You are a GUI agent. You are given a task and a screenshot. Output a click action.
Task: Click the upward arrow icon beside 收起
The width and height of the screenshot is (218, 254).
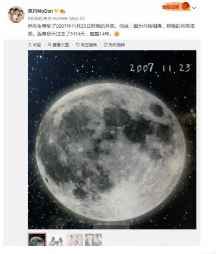(x=30, y=45)
